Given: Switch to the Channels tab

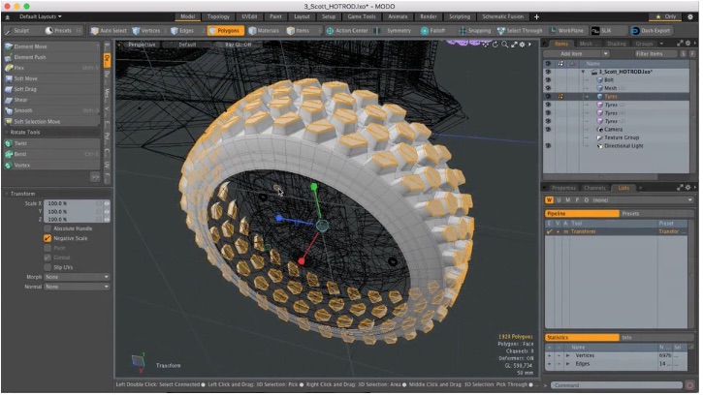Looking at the screenshot, I should 595,188.
